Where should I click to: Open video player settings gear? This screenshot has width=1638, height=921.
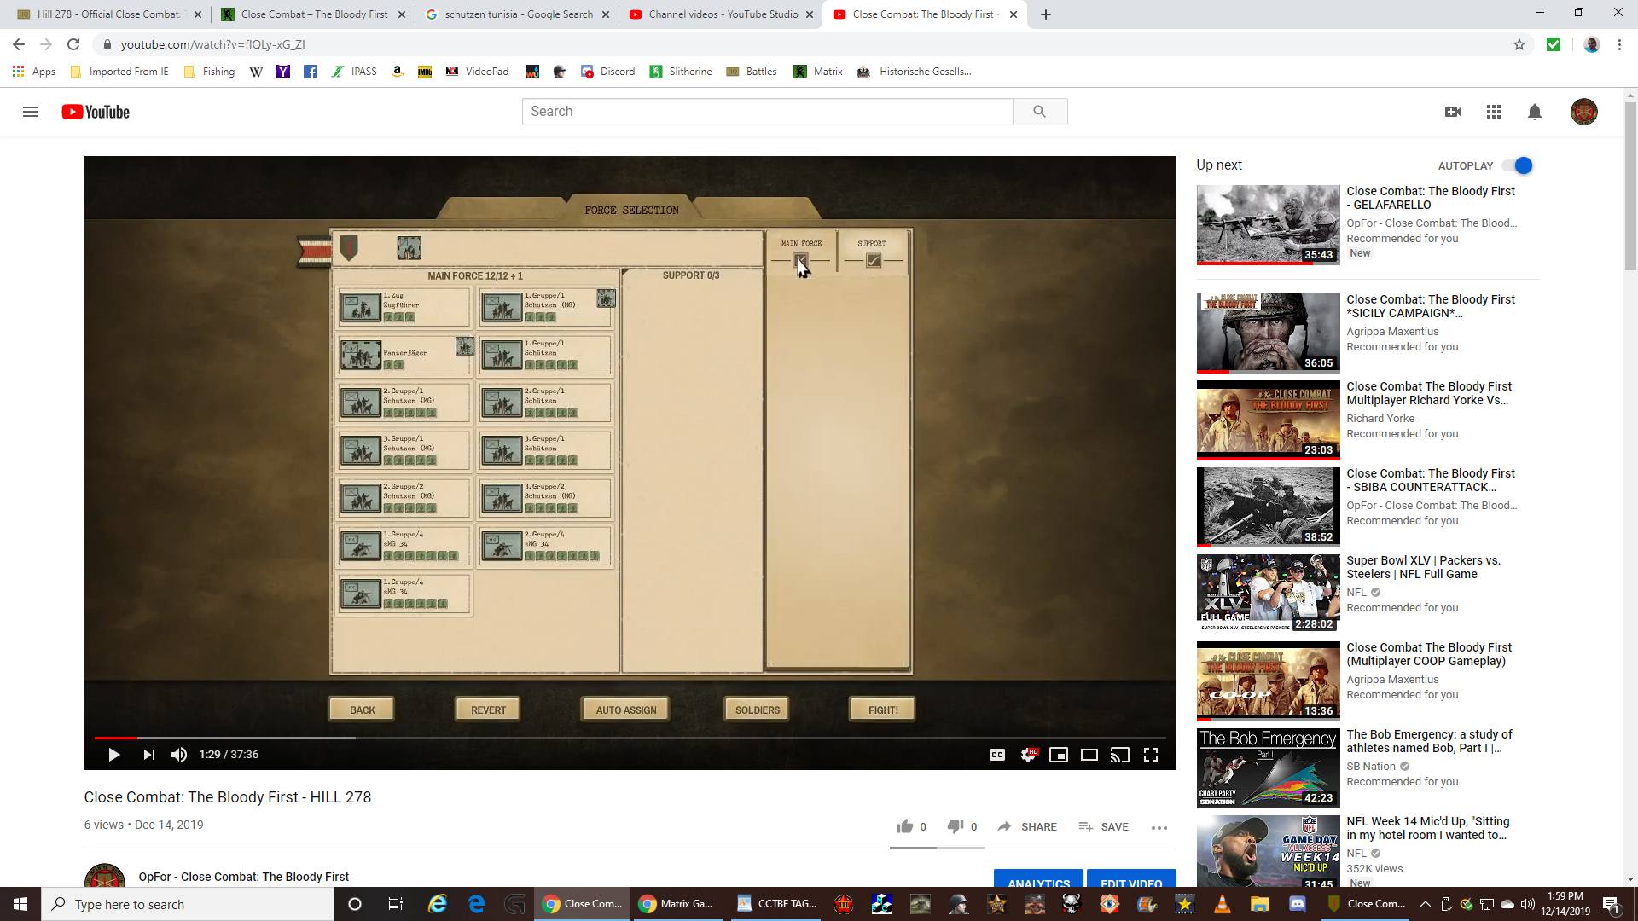pos(1029,755)
